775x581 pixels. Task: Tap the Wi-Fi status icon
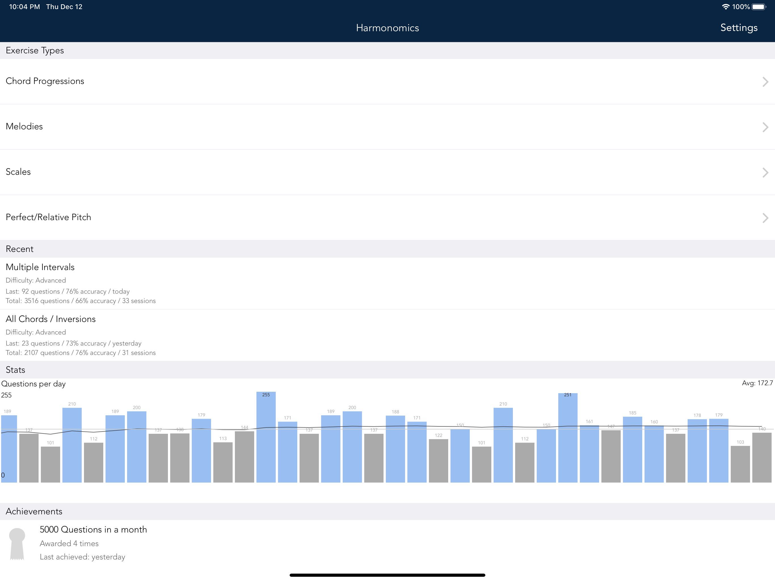[726, 7]
